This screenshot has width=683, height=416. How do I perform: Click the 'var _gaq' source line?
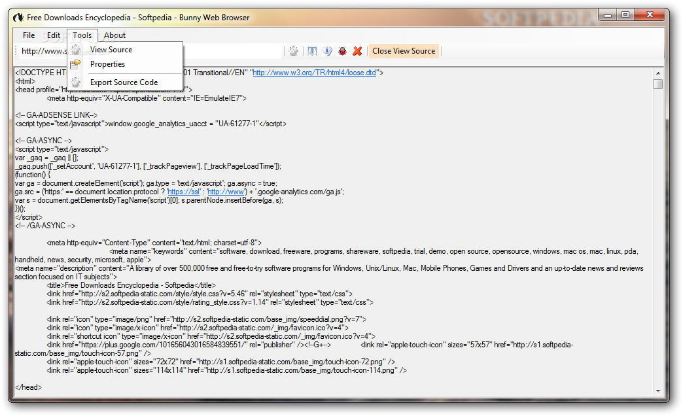(46, 158)
